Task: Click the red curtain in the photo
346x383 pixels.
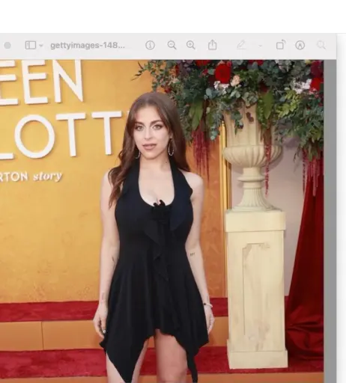Action: (x=306, y=275)
